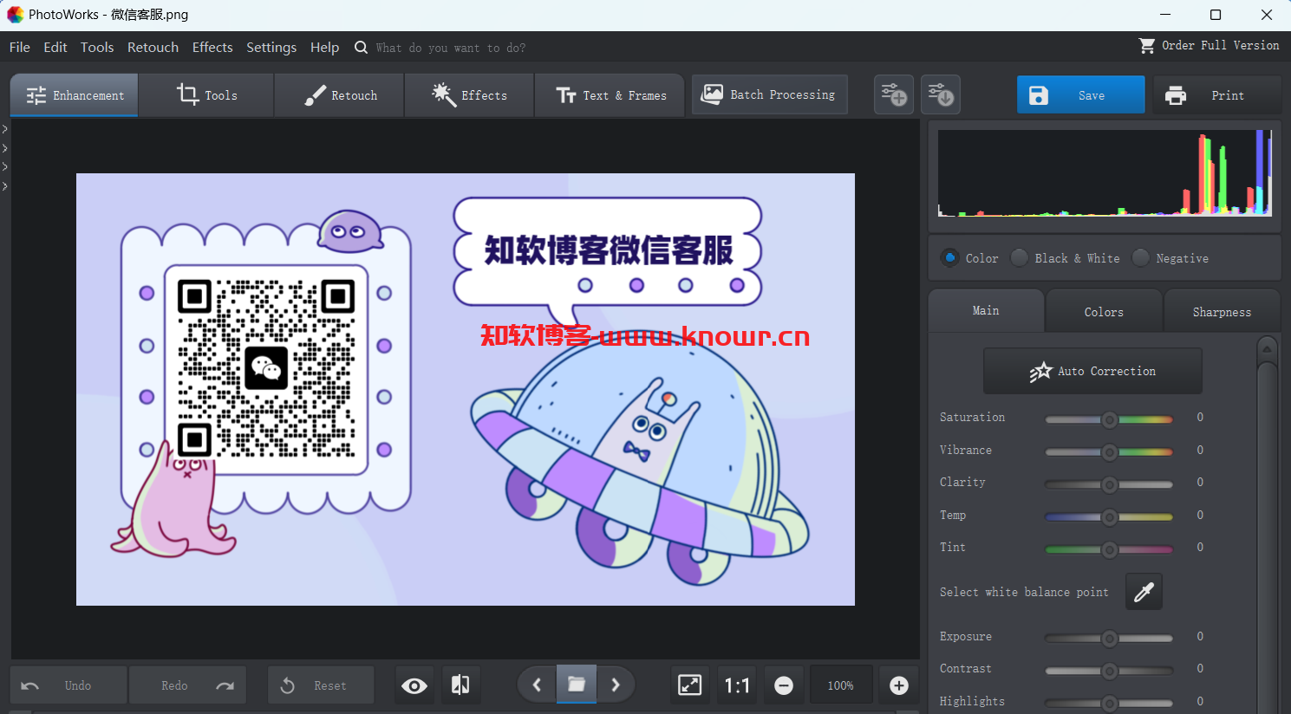The height and width of the screenshot is (714, 1291).
Task: Click the histogram display
Action: (1105, 173)
